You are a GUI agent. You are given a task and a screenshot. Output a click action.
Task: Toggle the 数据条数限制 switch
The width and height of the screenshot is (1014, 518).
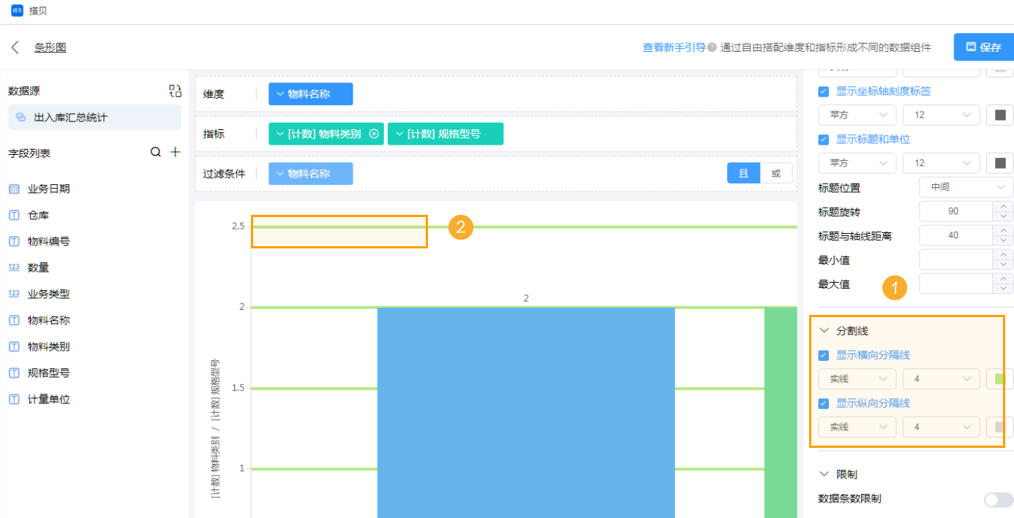click(x=998, y=499)
